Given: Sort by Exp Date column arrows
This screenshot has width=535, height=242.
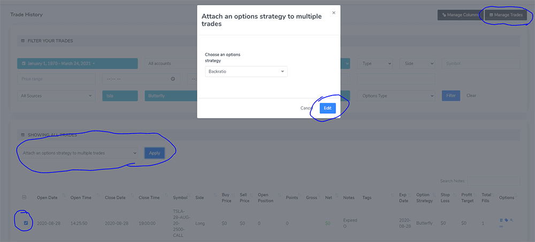Looking at the screenshot, I should click(411, 196).
